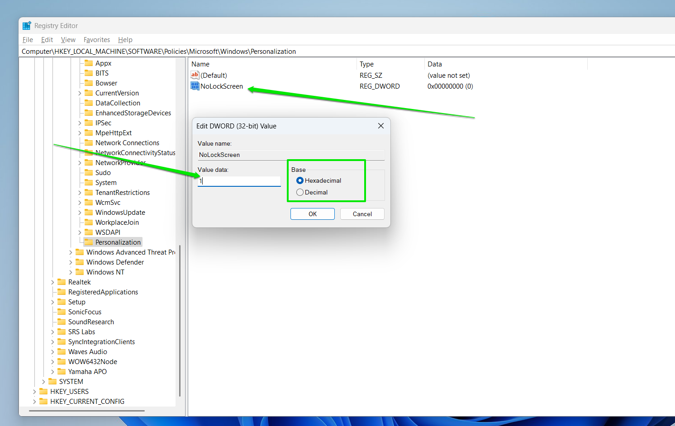675x426 pixels.
Task: Click the HKEY_USERS folder icon
Action: pos(44,392)
